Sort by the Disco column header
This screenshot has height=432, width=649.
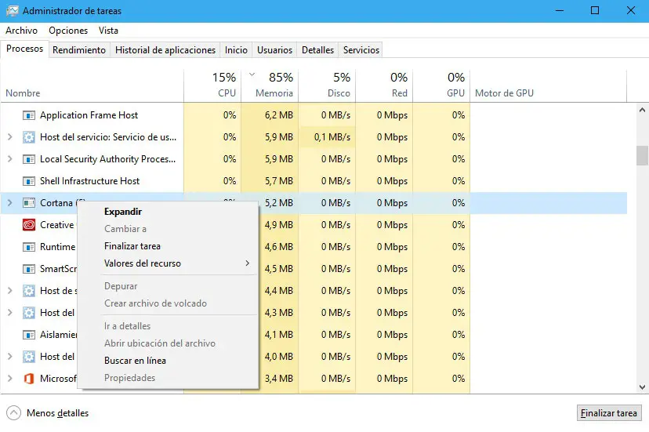(327, 85)
